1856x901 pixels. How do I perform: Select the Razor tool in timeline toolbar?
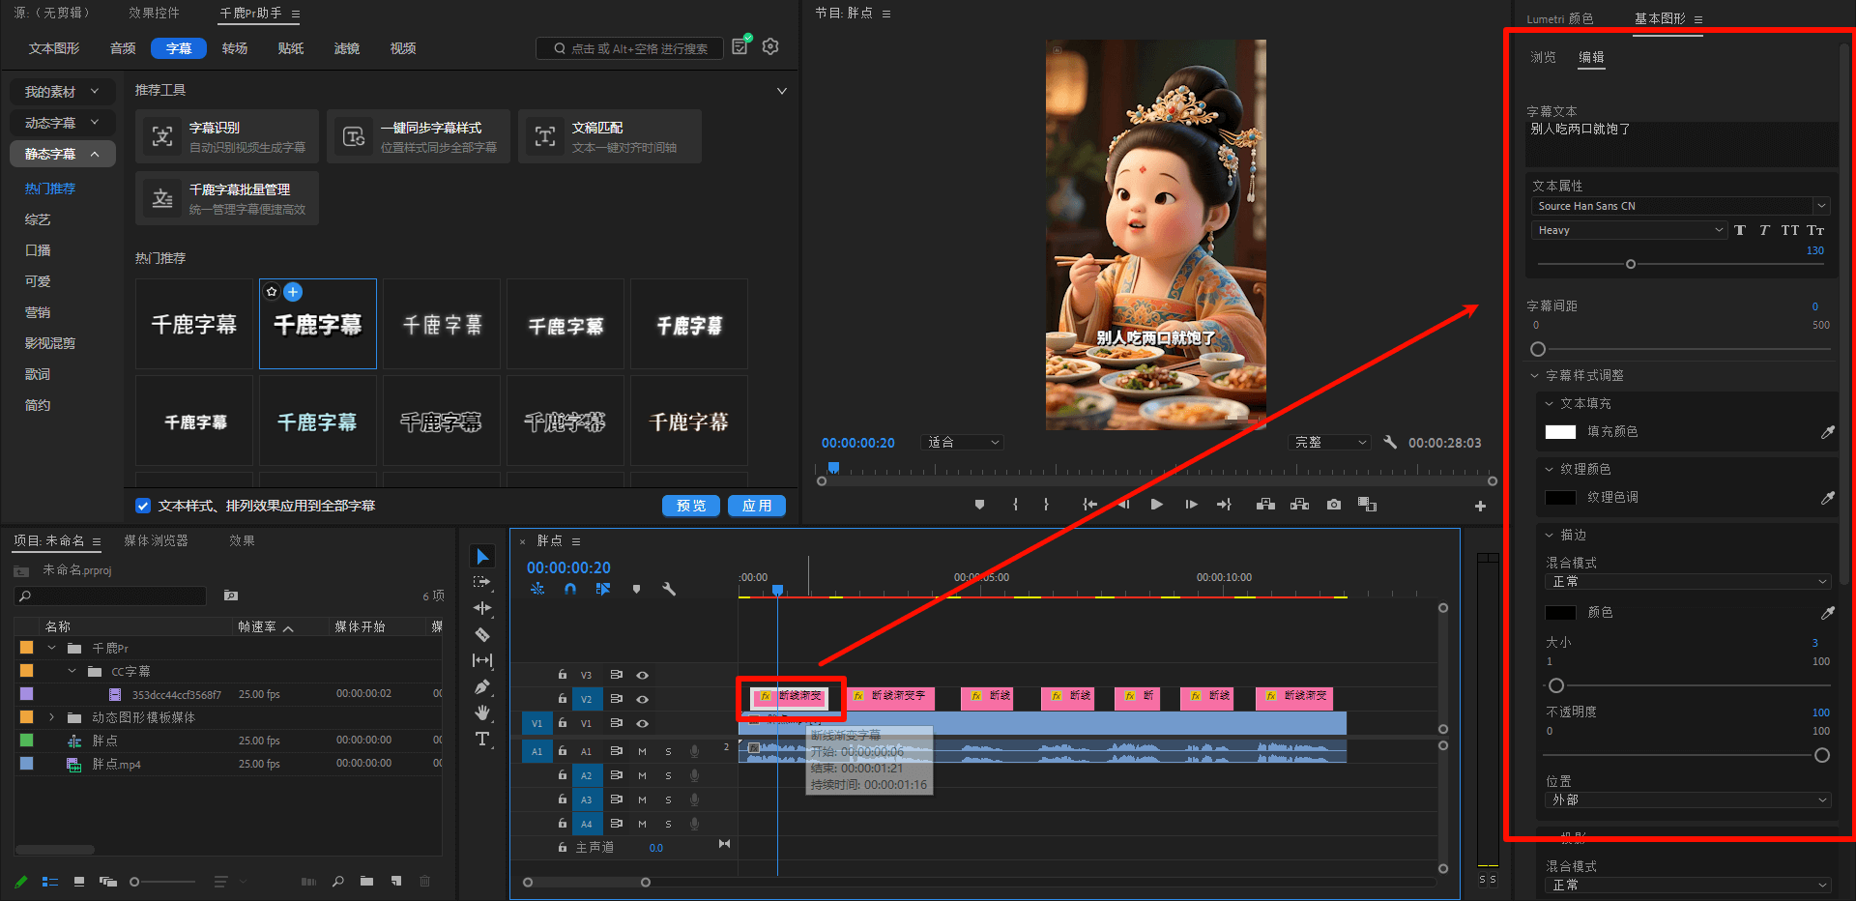click(482, 635)
